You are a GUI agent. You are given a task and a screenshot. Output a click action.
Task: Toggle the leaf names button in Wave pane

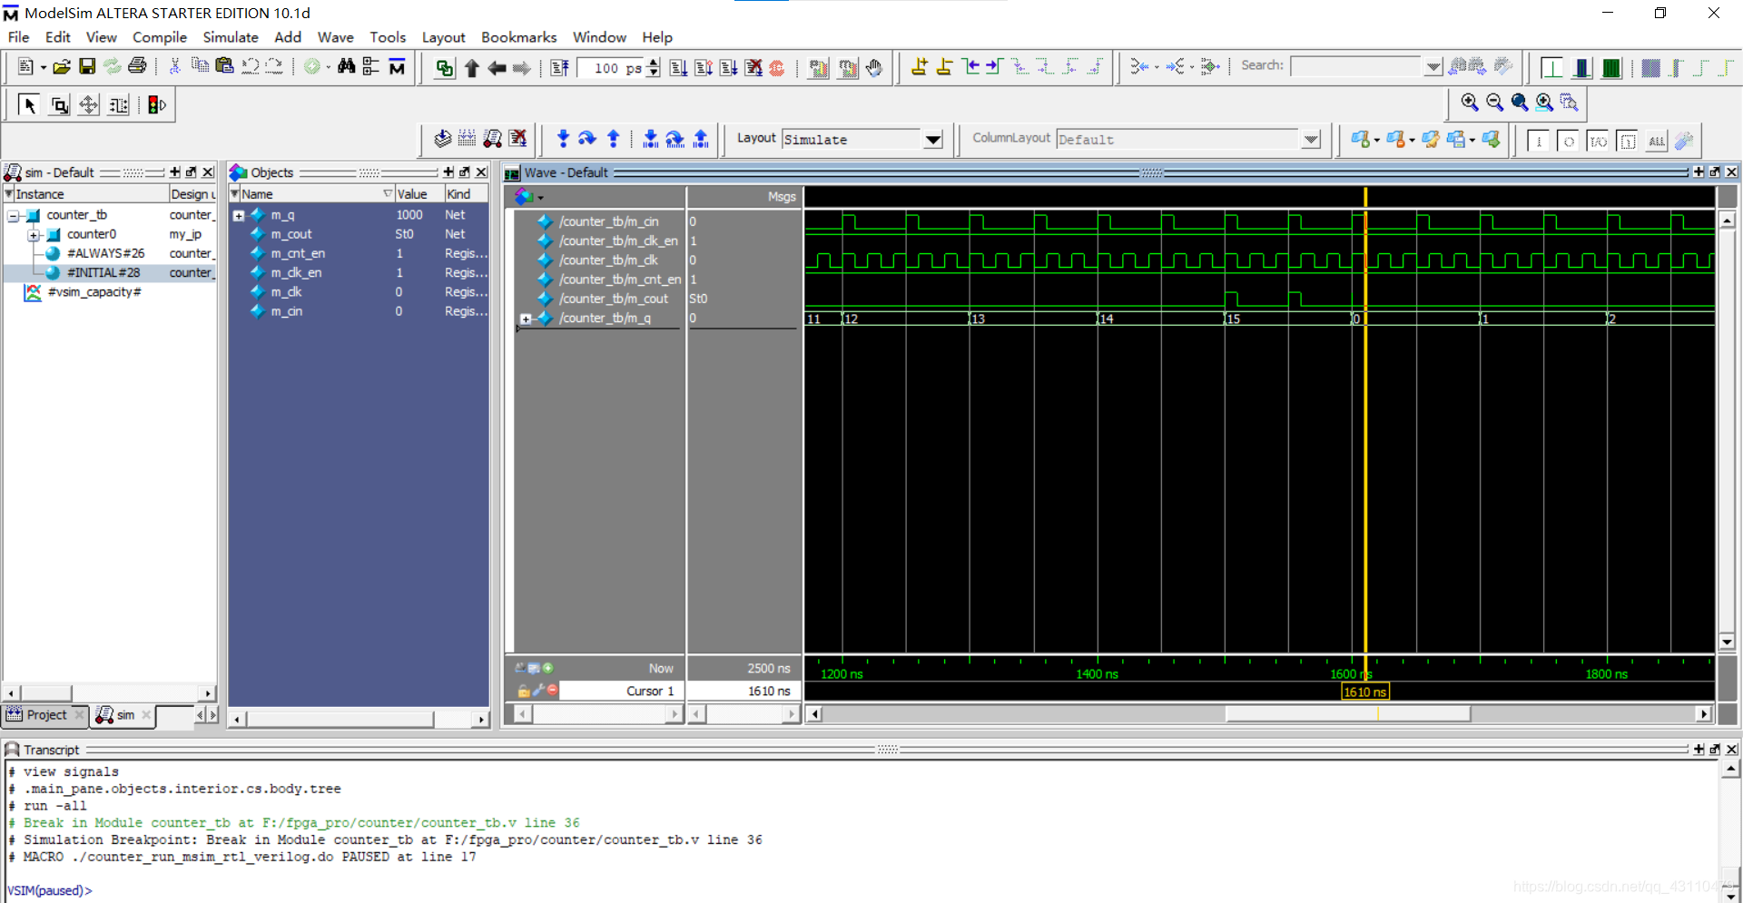[522, 667]
